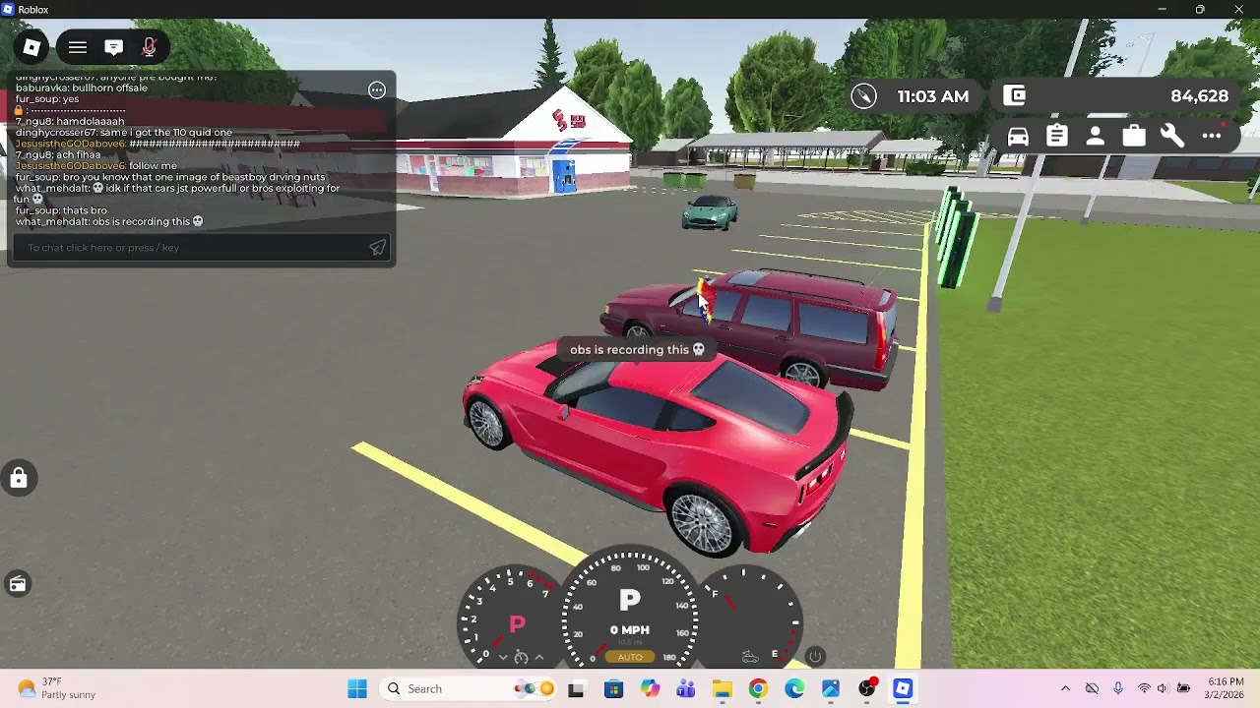
Task: Switch to OBS Studio on the taskbar
Action: pos(867,689)
